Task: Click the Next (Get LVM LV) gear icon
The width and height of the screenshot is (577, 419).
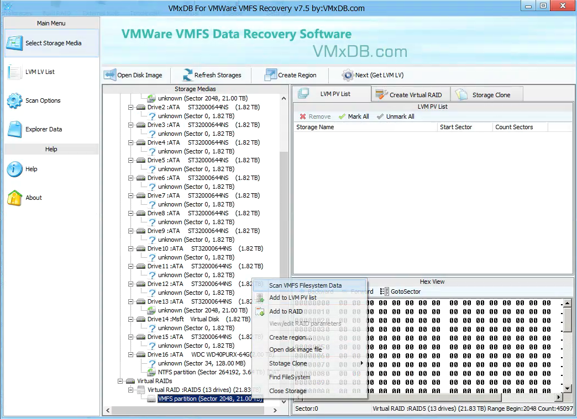Action: 348,75
